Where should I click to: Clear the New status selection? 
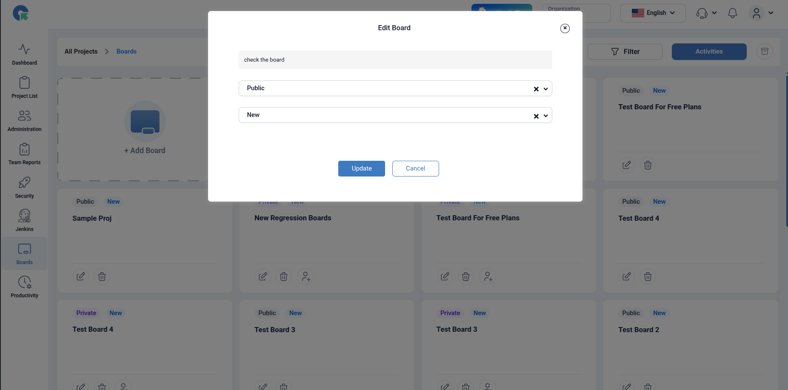pos(536,116)
